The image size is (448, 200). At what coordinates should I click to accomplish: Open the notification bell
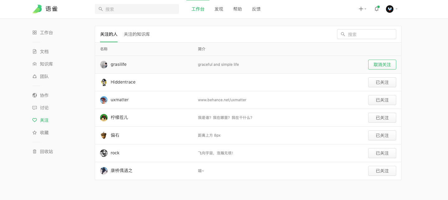tap(376, 9)
